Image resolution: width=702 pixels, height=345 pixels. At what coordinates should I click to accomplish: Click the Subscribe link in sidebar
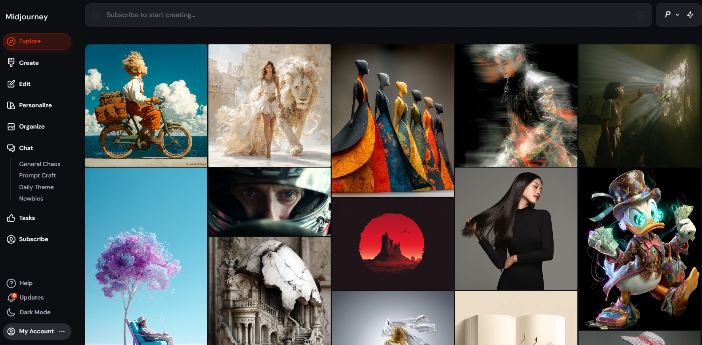(x=33, y=239)
